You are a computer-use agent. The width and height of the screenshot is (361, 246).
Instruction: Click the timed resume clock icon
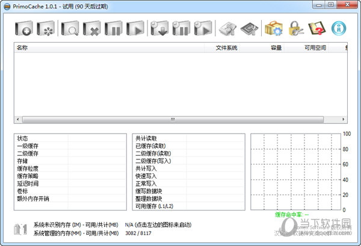coord(203,28)
